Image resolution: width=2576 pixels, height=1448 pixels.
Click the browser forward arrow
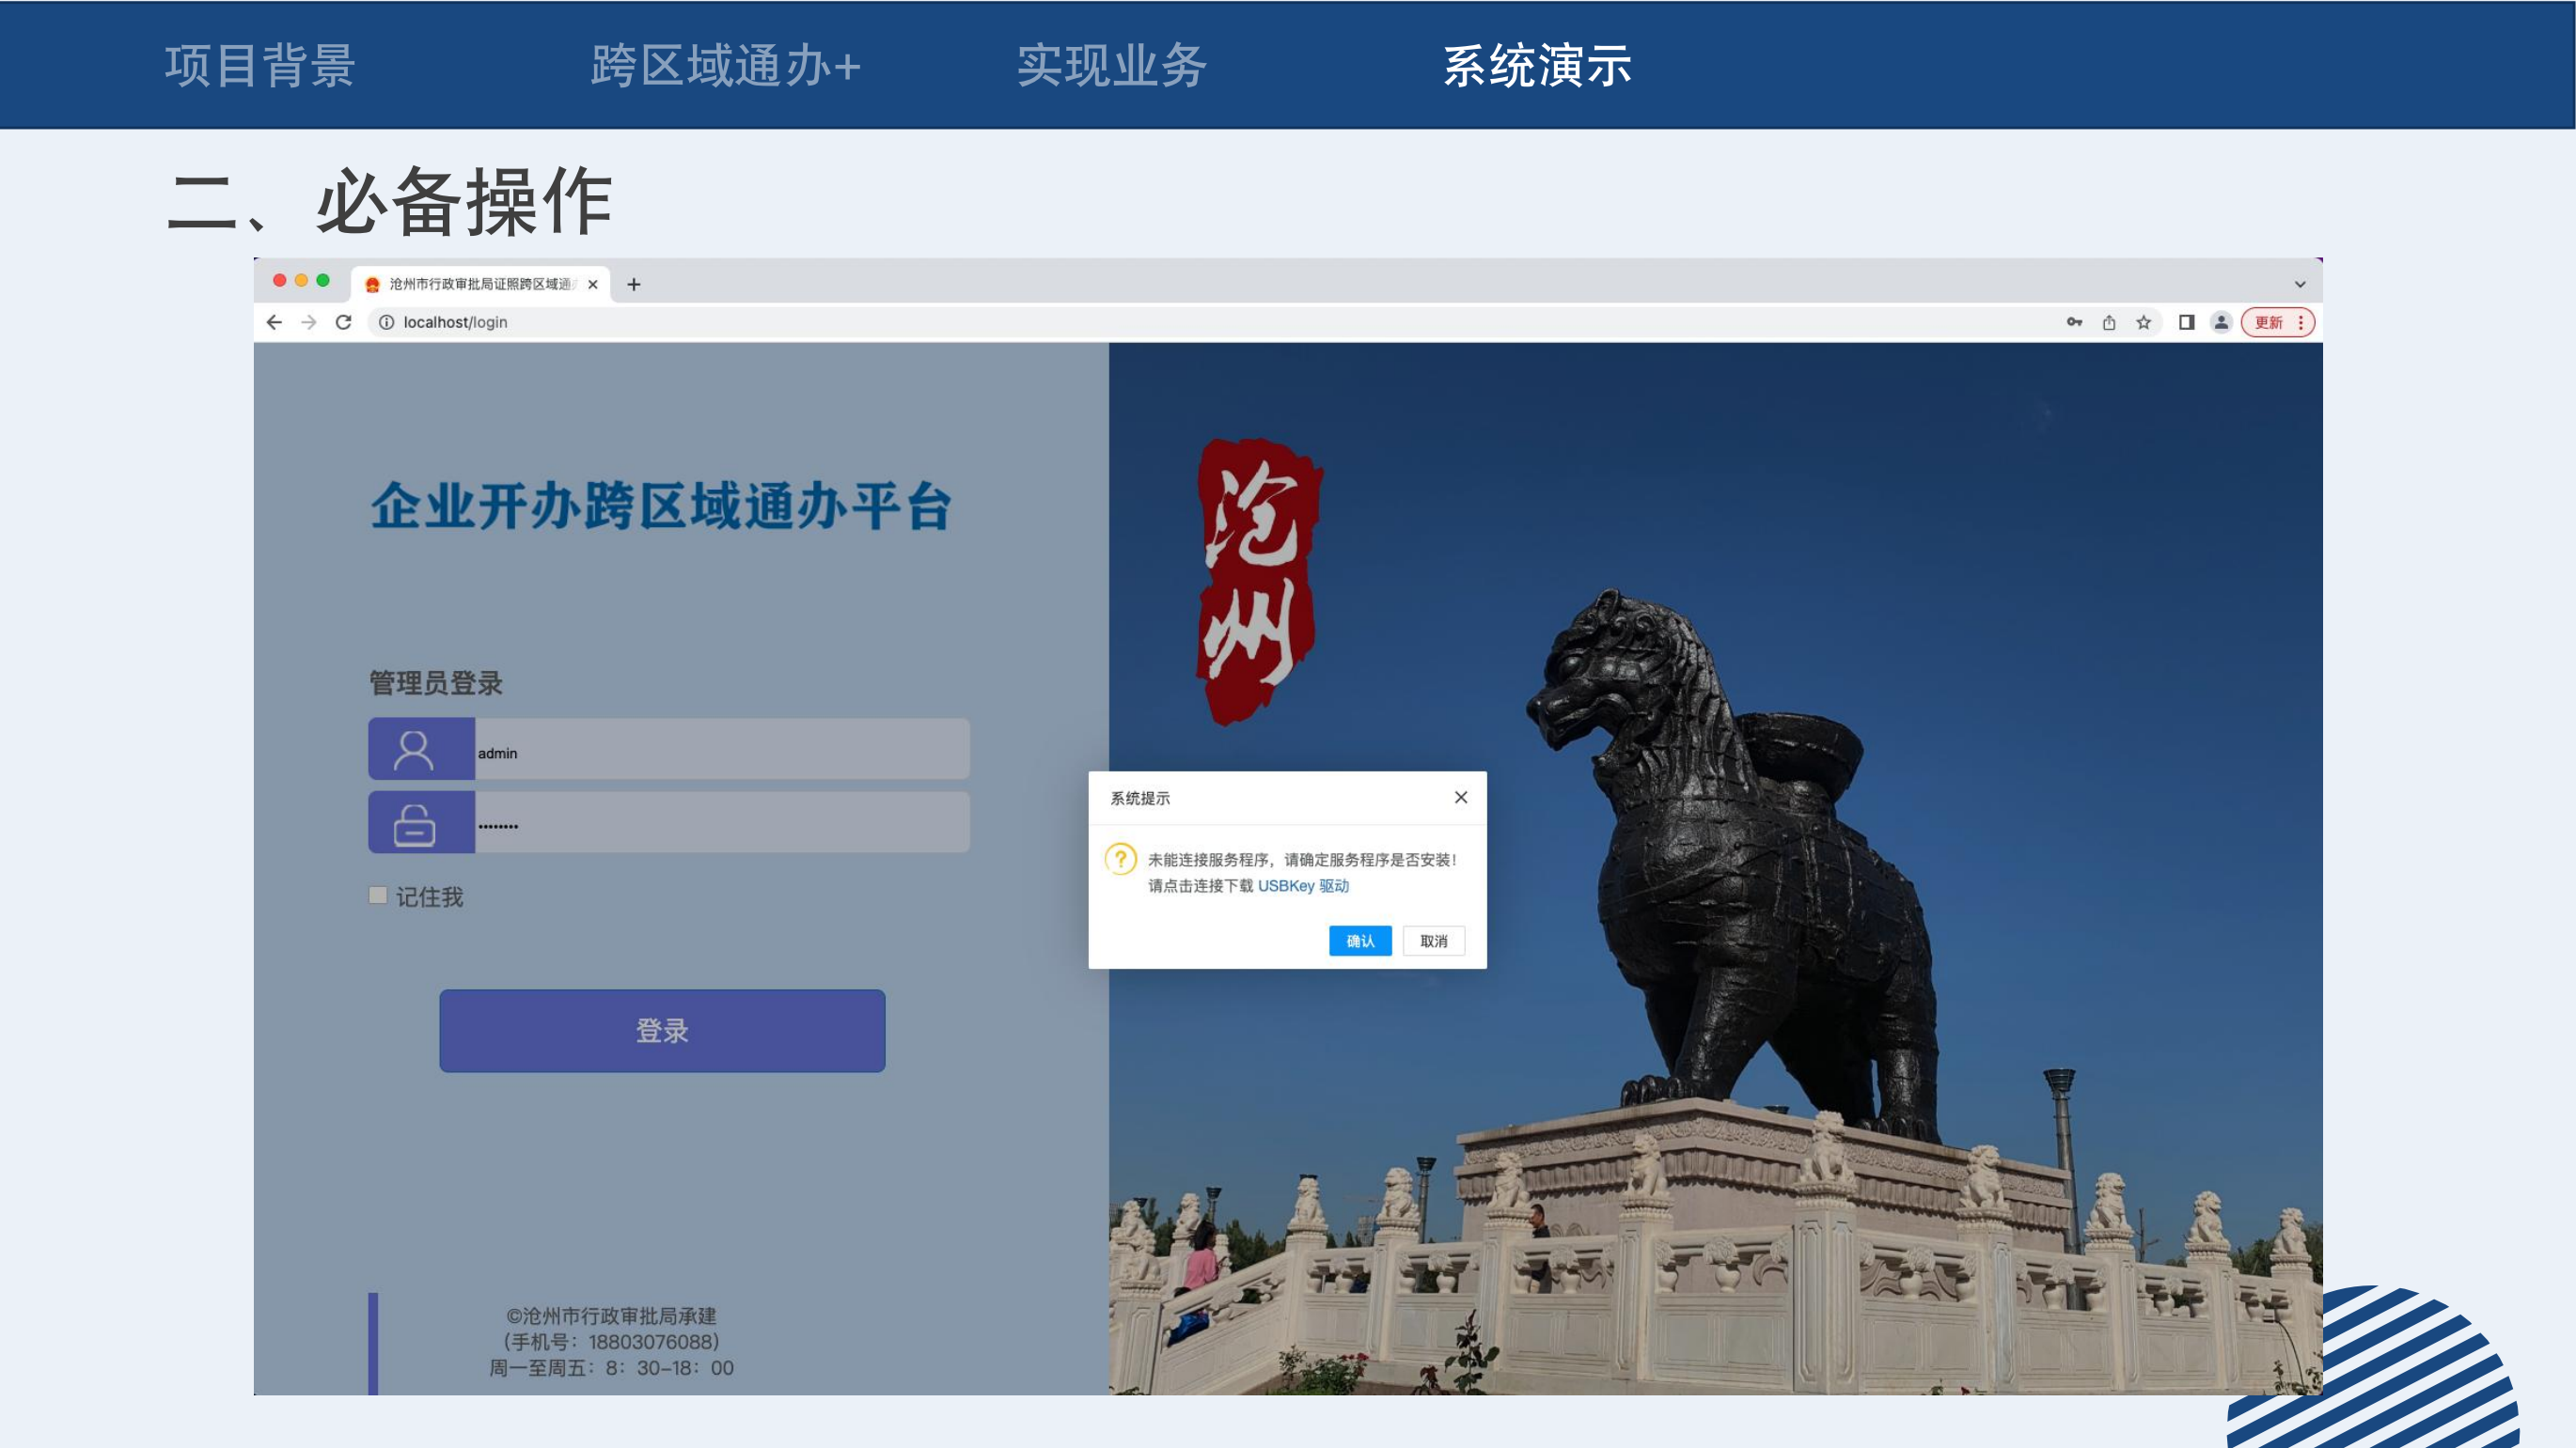point(309,321)
